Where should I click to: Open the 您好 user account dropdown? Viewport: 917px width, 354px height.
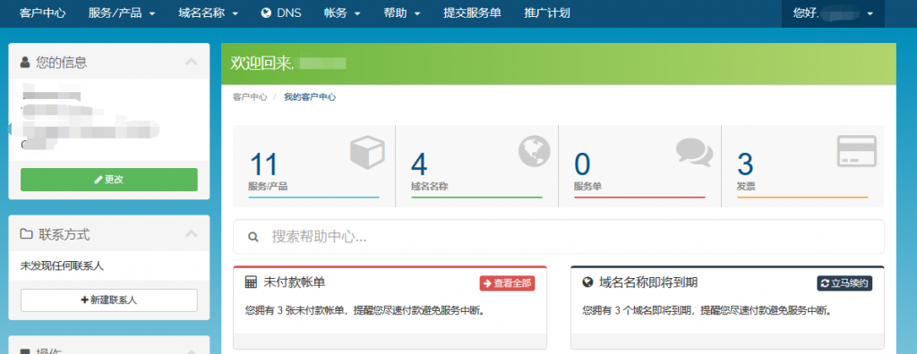click(833, 13)
